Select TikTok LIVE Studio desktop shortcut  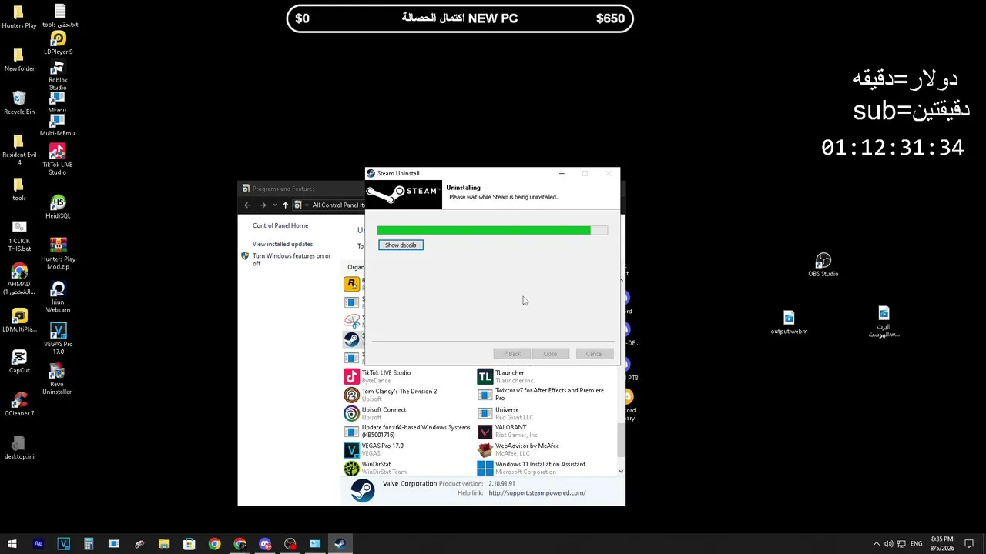click(x=57, y=159)
